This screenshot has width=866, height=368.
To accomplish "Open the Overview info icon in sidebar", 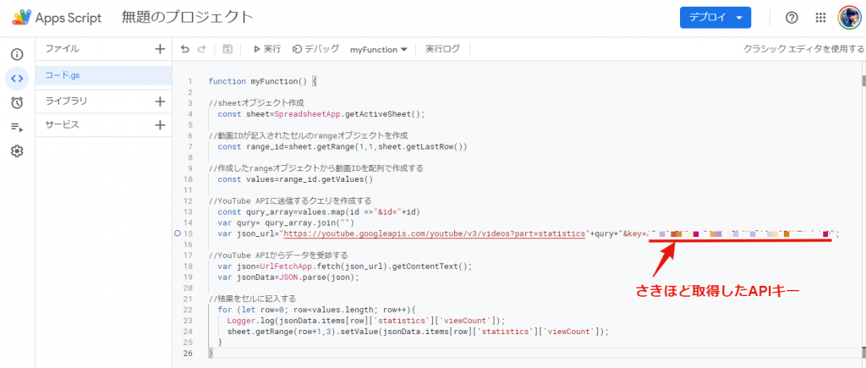I will [x=17, y=54].
